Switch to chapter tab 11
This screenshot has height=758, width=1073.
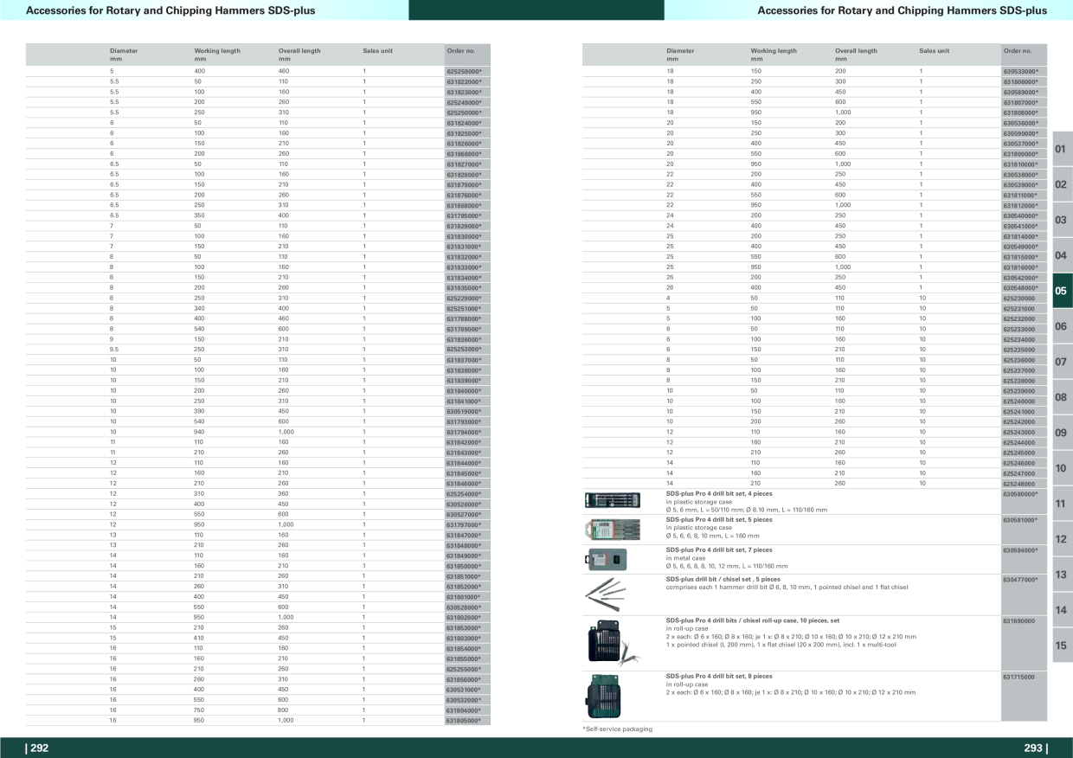tap(1062, 504)
